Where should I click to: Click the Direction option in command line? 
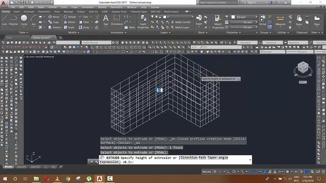189,158
